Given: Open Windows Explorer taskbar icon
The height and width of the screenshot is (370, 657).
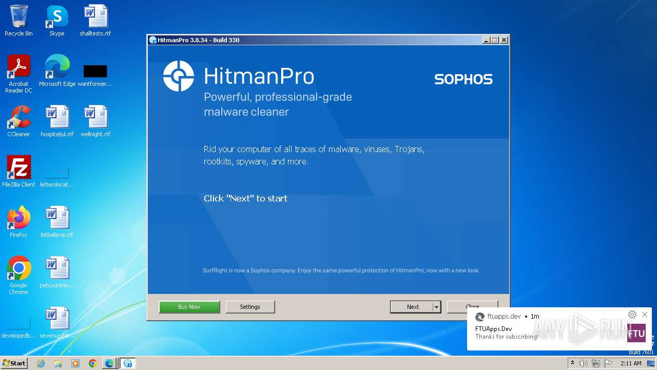Looking at the screenshot, I should (58, 363).
